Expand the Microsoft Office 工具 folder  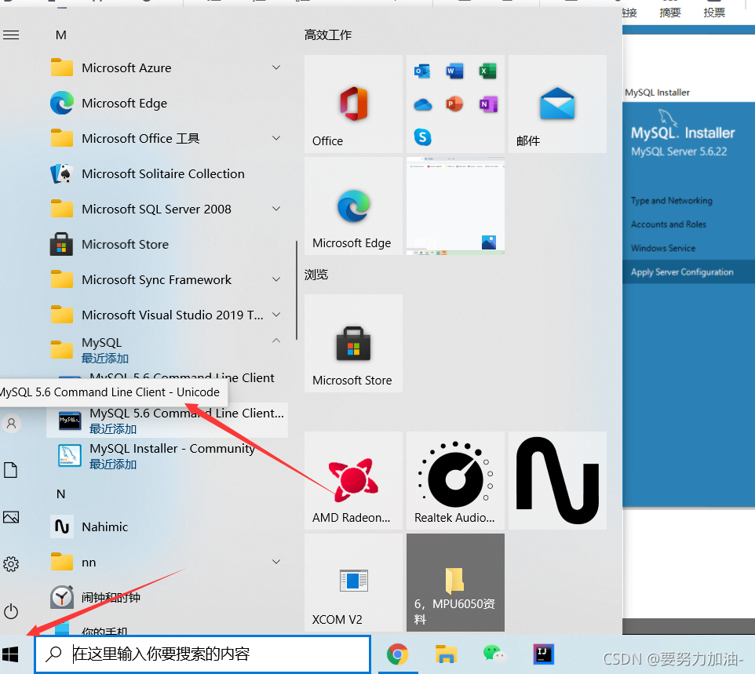pyautogui.click(x=167, y=139)
